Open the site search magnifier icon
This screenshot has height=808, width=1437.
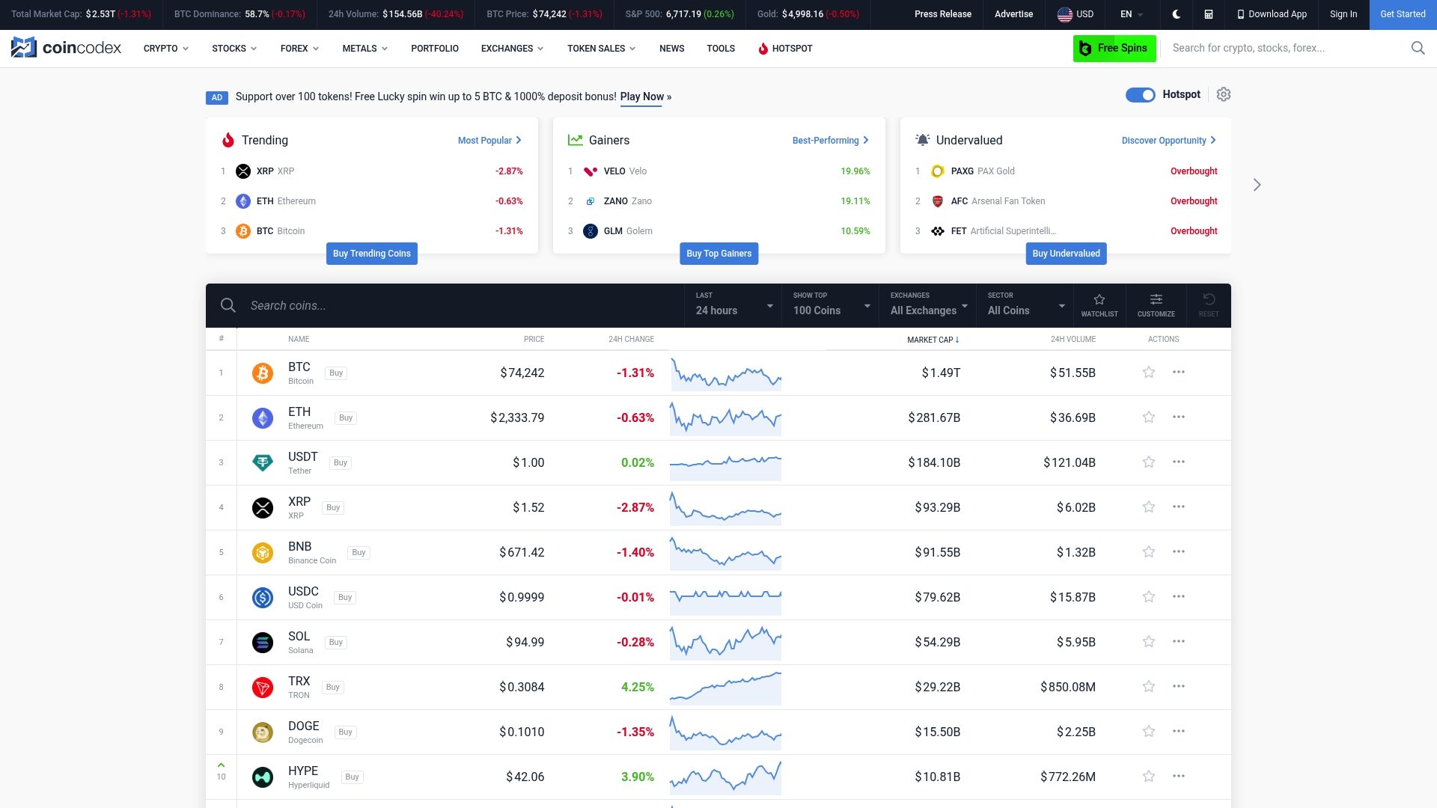[1418, 48]
